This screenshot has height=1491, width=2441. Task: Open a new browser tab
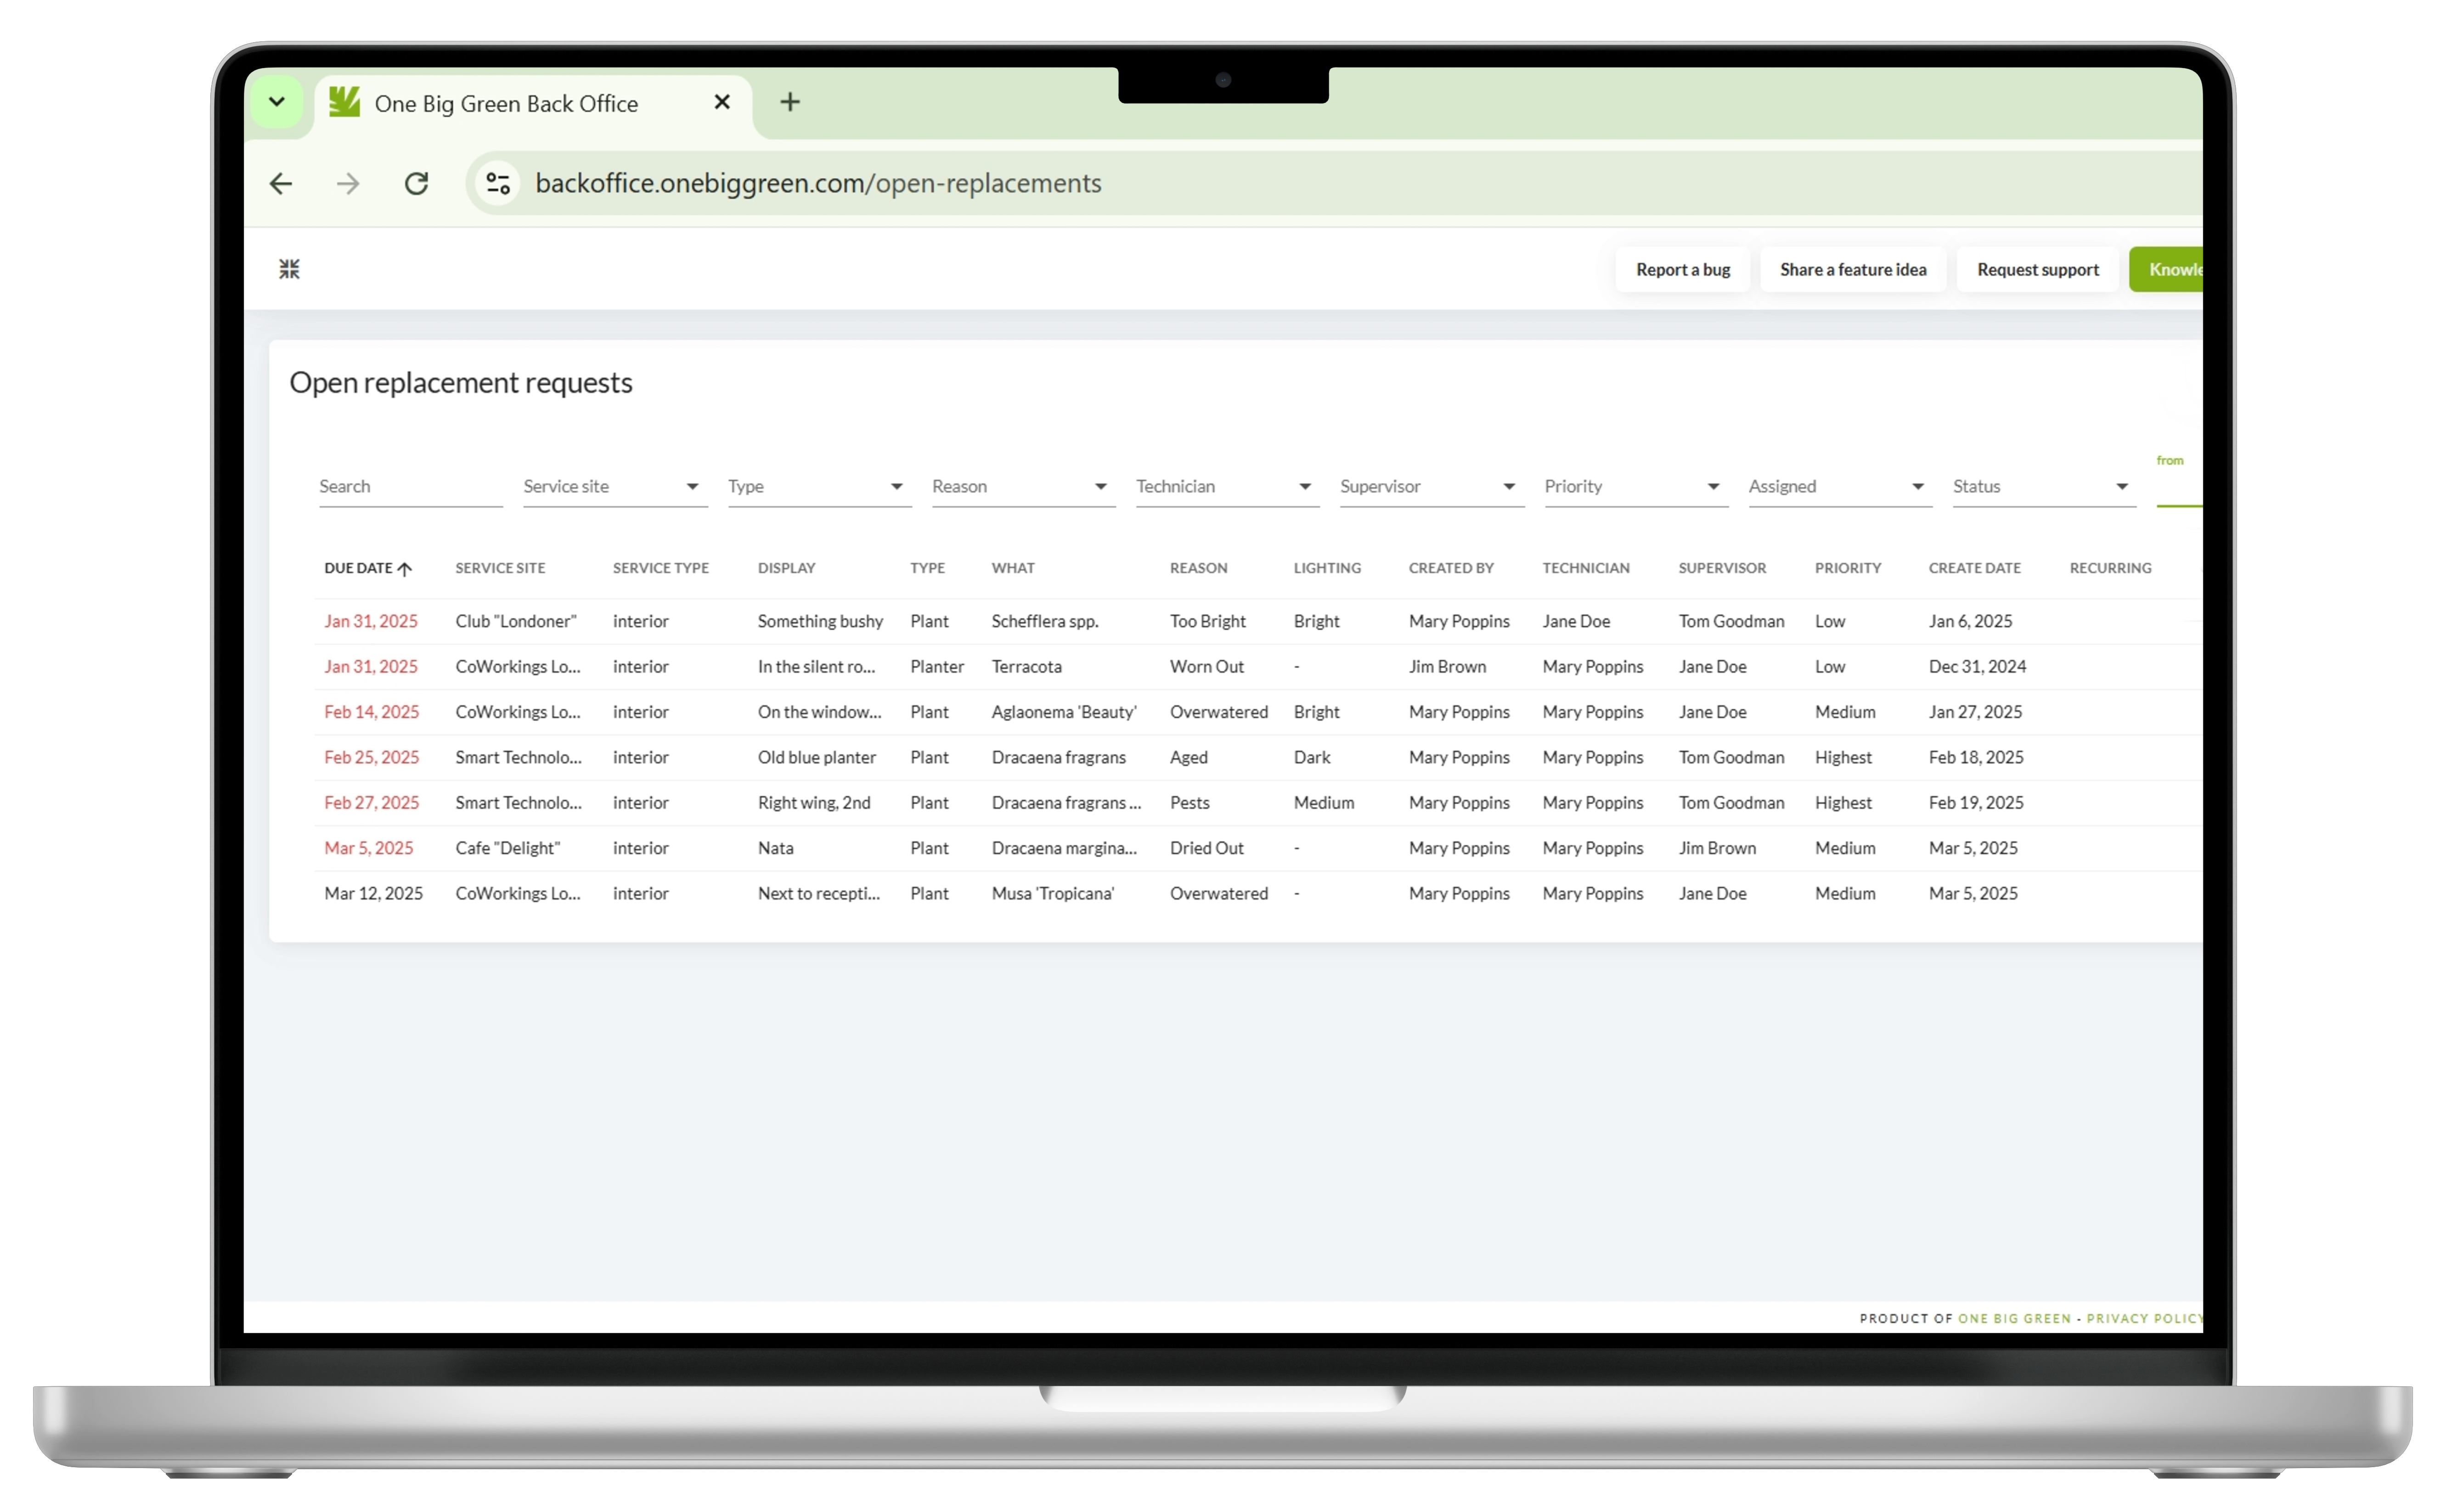point(789,102)
